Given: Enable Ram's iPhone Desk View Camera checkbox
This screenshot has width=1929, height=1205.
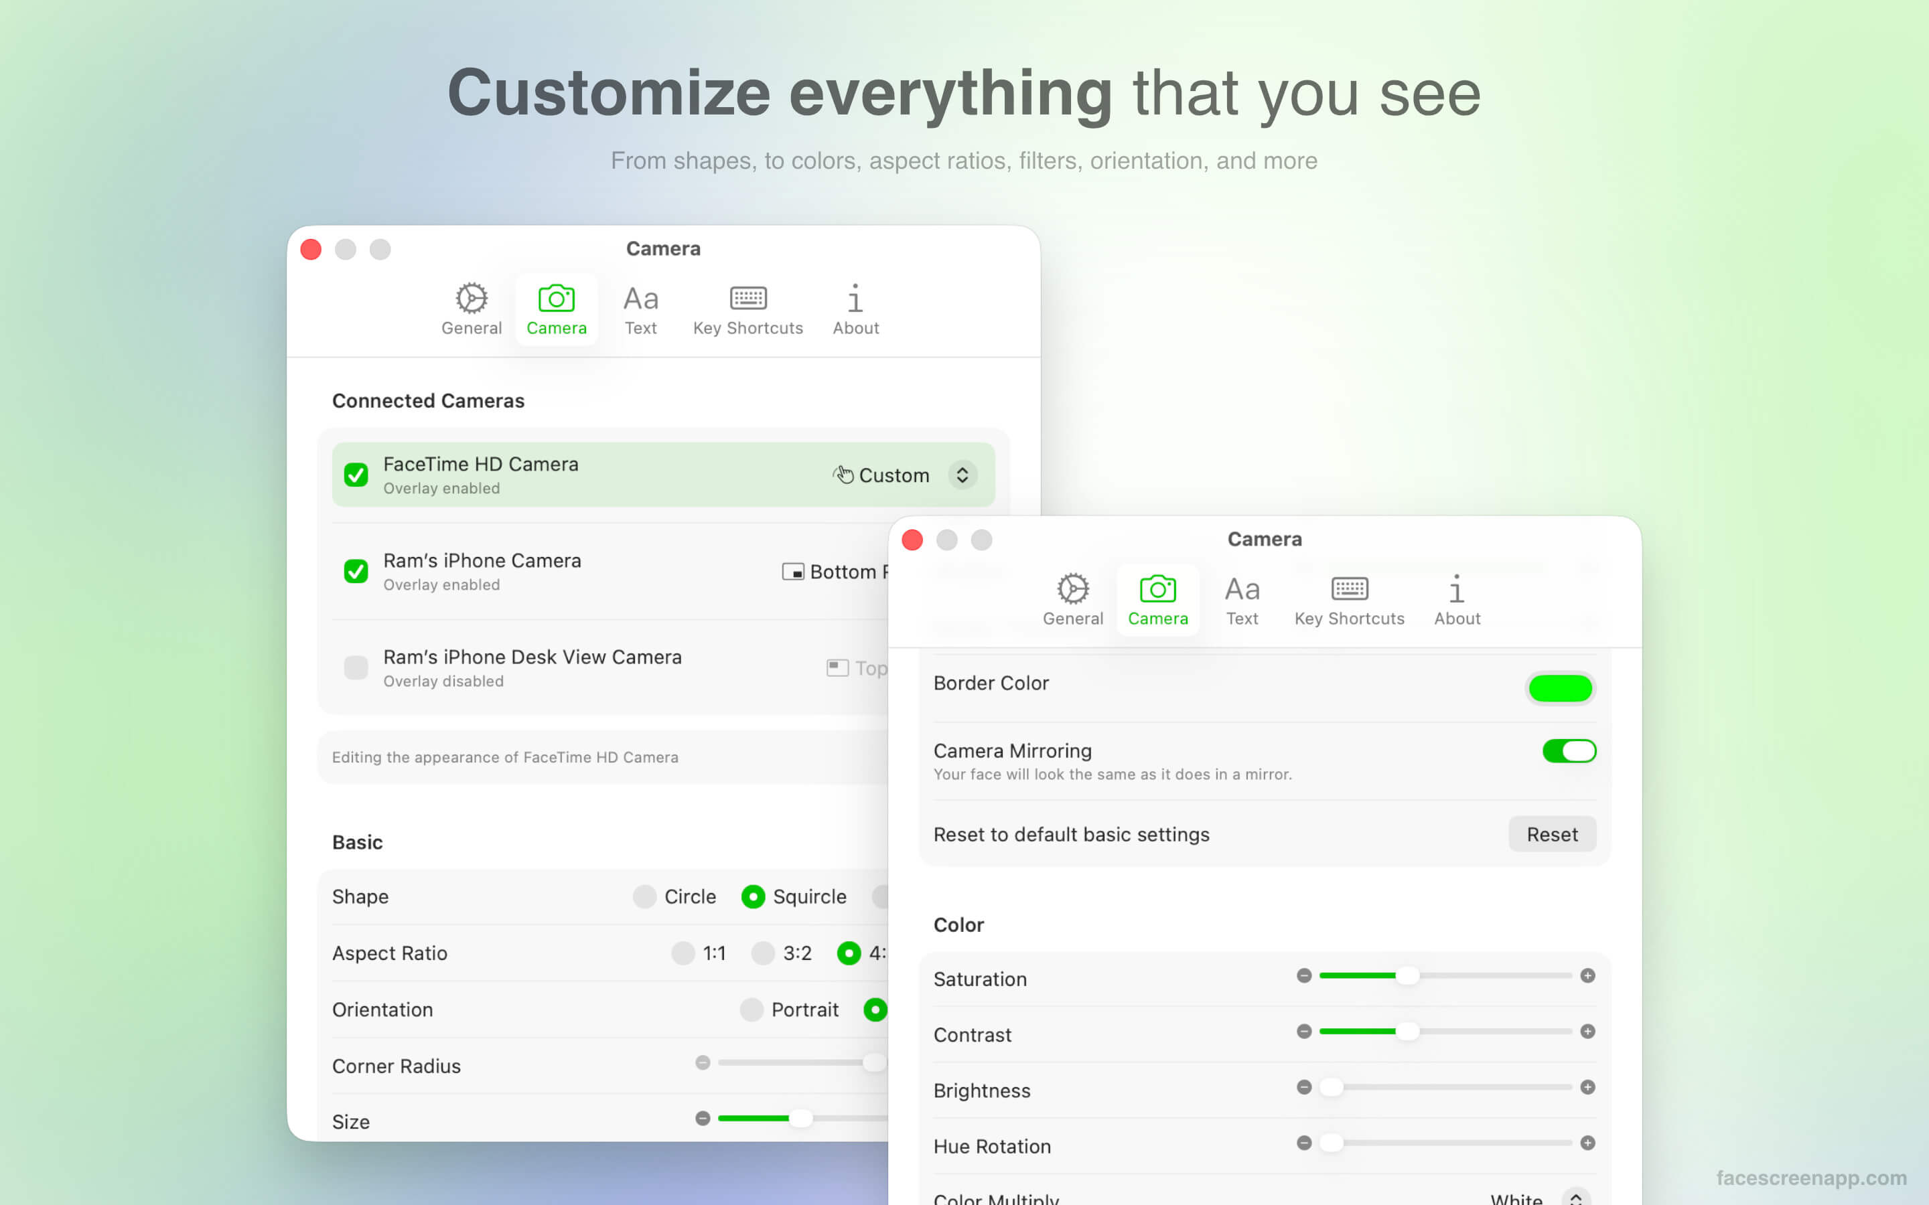Looking at the screenshot, I should [x=356, y=667].
